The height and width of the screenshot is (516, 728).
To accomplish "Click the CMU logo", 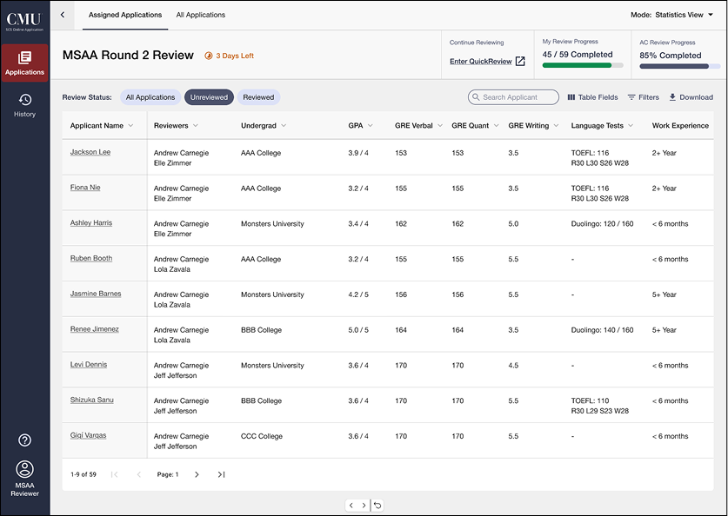I will pos(24,21).
